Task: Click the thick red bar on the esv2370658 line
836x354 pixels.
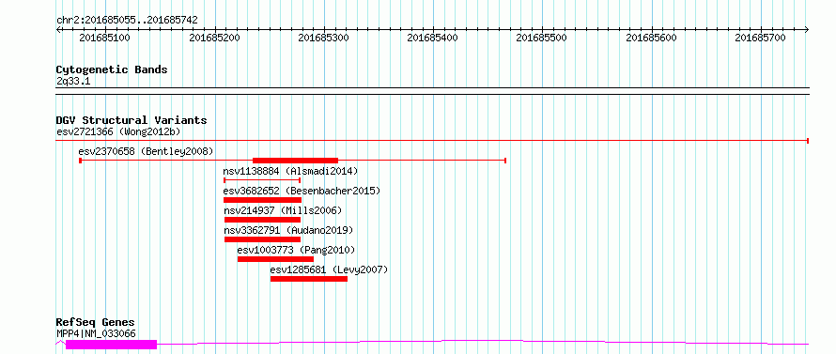Action: (x=295, y=161)
